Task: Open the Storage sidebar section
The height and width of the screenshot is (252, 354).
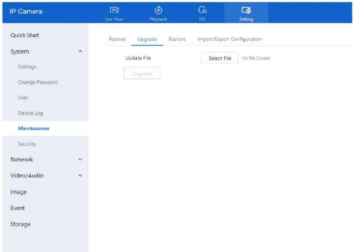Action: [x=20, y=224]
